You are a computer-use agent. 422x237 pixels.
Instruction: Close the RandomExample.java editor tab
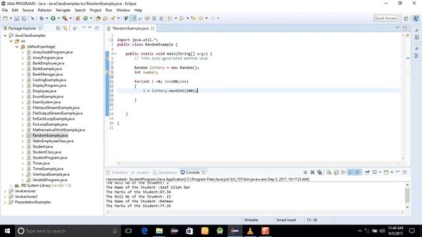tap(152, 28)
